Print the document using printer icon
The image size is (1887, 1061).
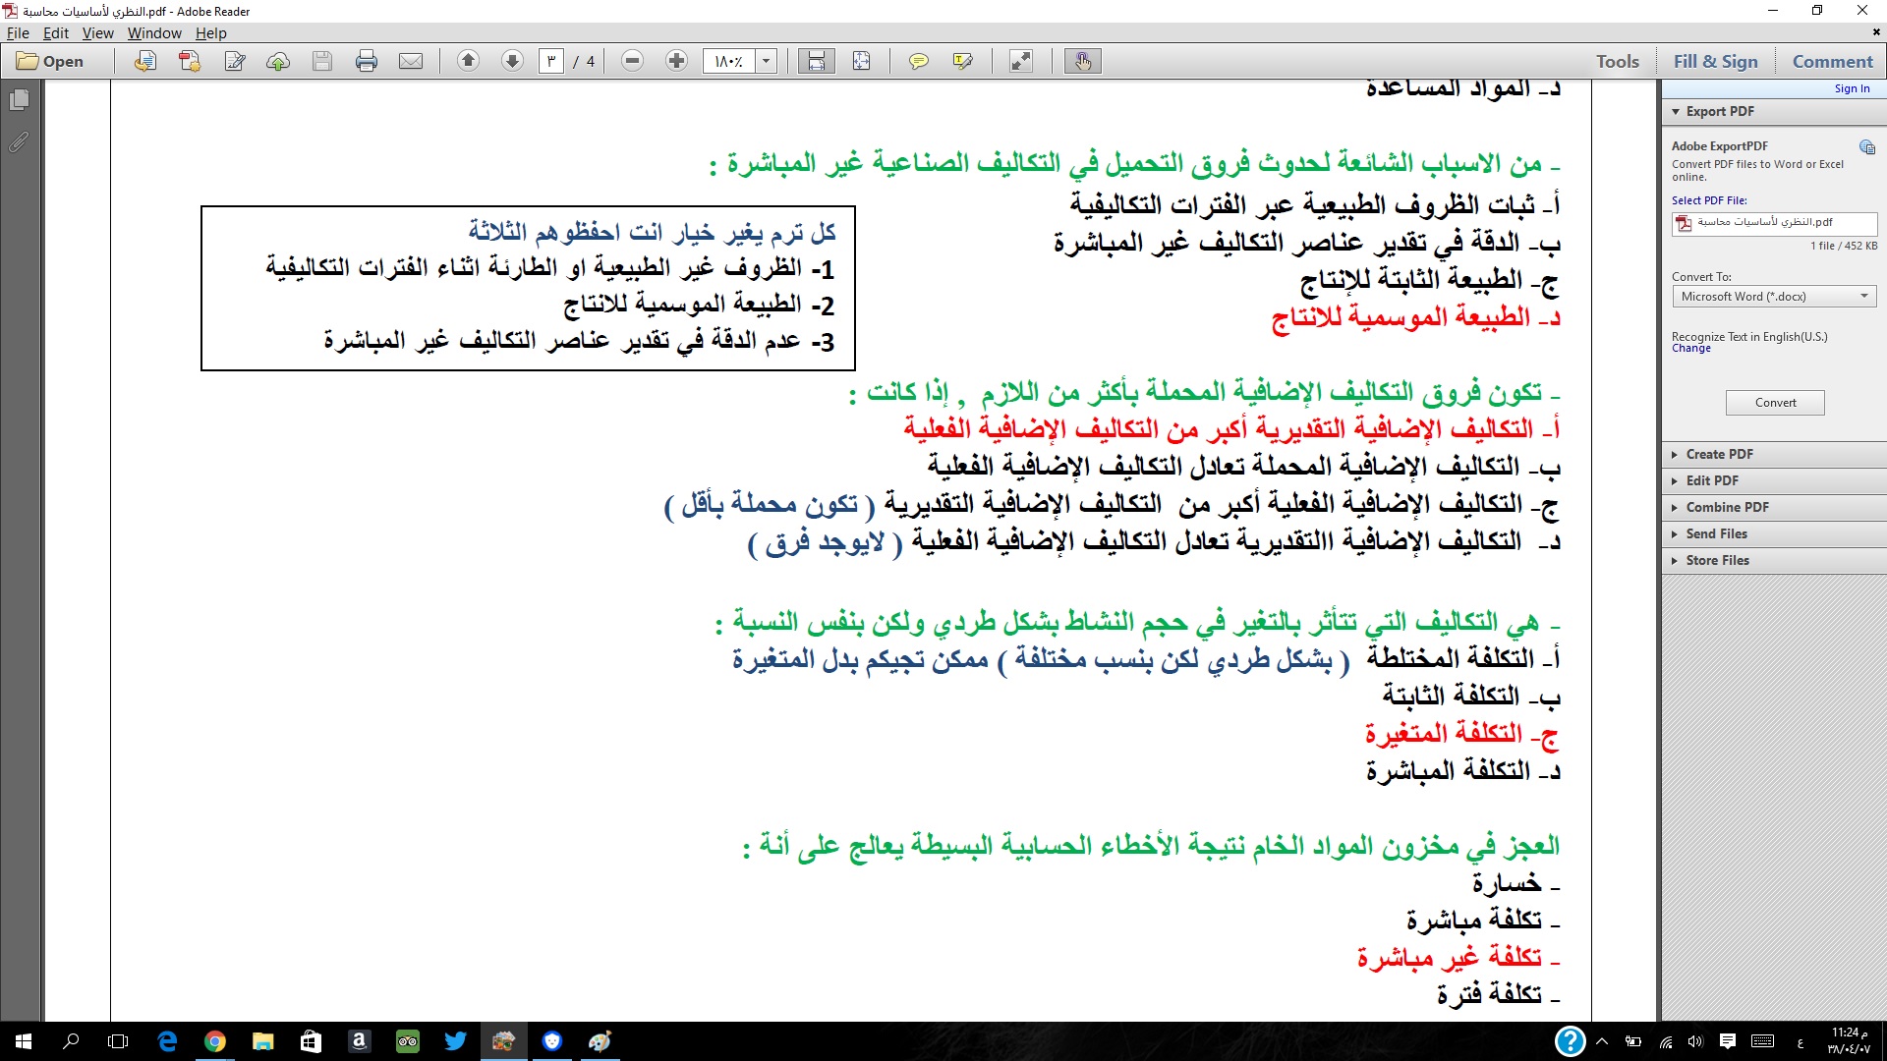coord(367,61)
